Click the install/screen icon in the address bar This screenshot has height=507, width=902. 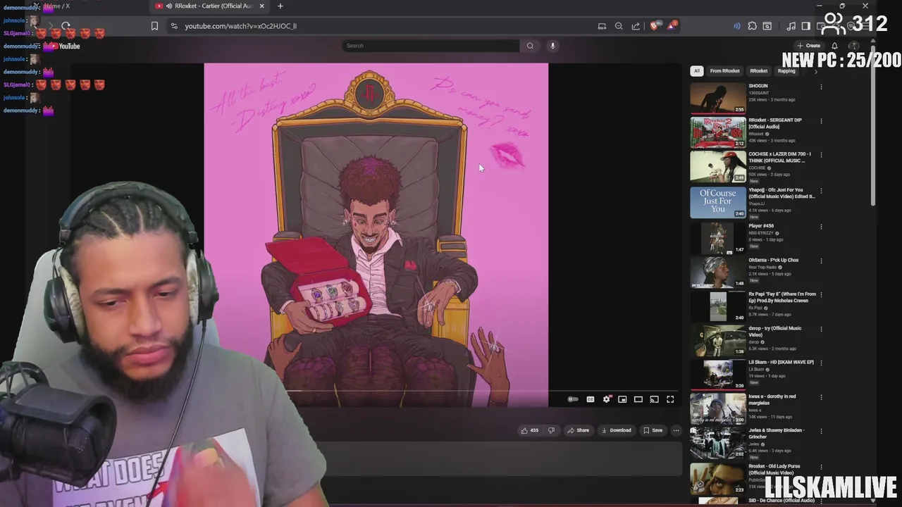[602, 26]
